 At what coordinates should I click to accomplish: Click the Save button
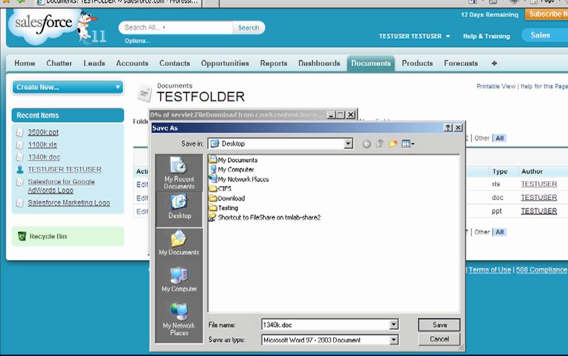click(x=439, y=325)
